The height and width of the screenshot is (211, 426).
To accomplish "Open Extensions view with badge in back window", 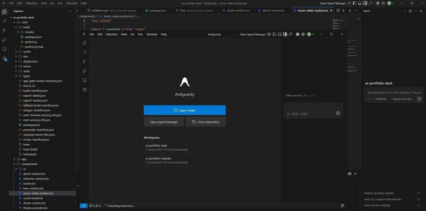I will 4,58.
